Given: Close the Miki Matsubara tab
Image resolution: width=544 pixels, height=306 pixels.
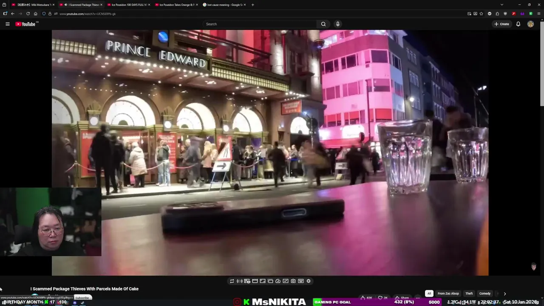Looking at the screenshot, I should point(54,5).
